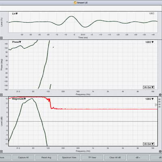Click the Smaart LE title bar icon
162x162 pixels.
click(x=75, y=2)
